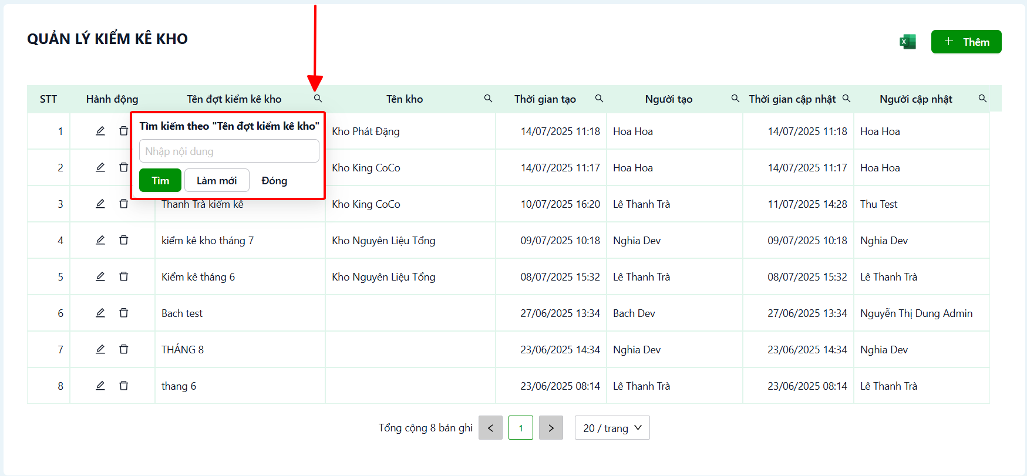Image resolution: width=1027 pixels, height=476 pixels.
Task: Select page 1 in pagination
Action: [521, 428]
